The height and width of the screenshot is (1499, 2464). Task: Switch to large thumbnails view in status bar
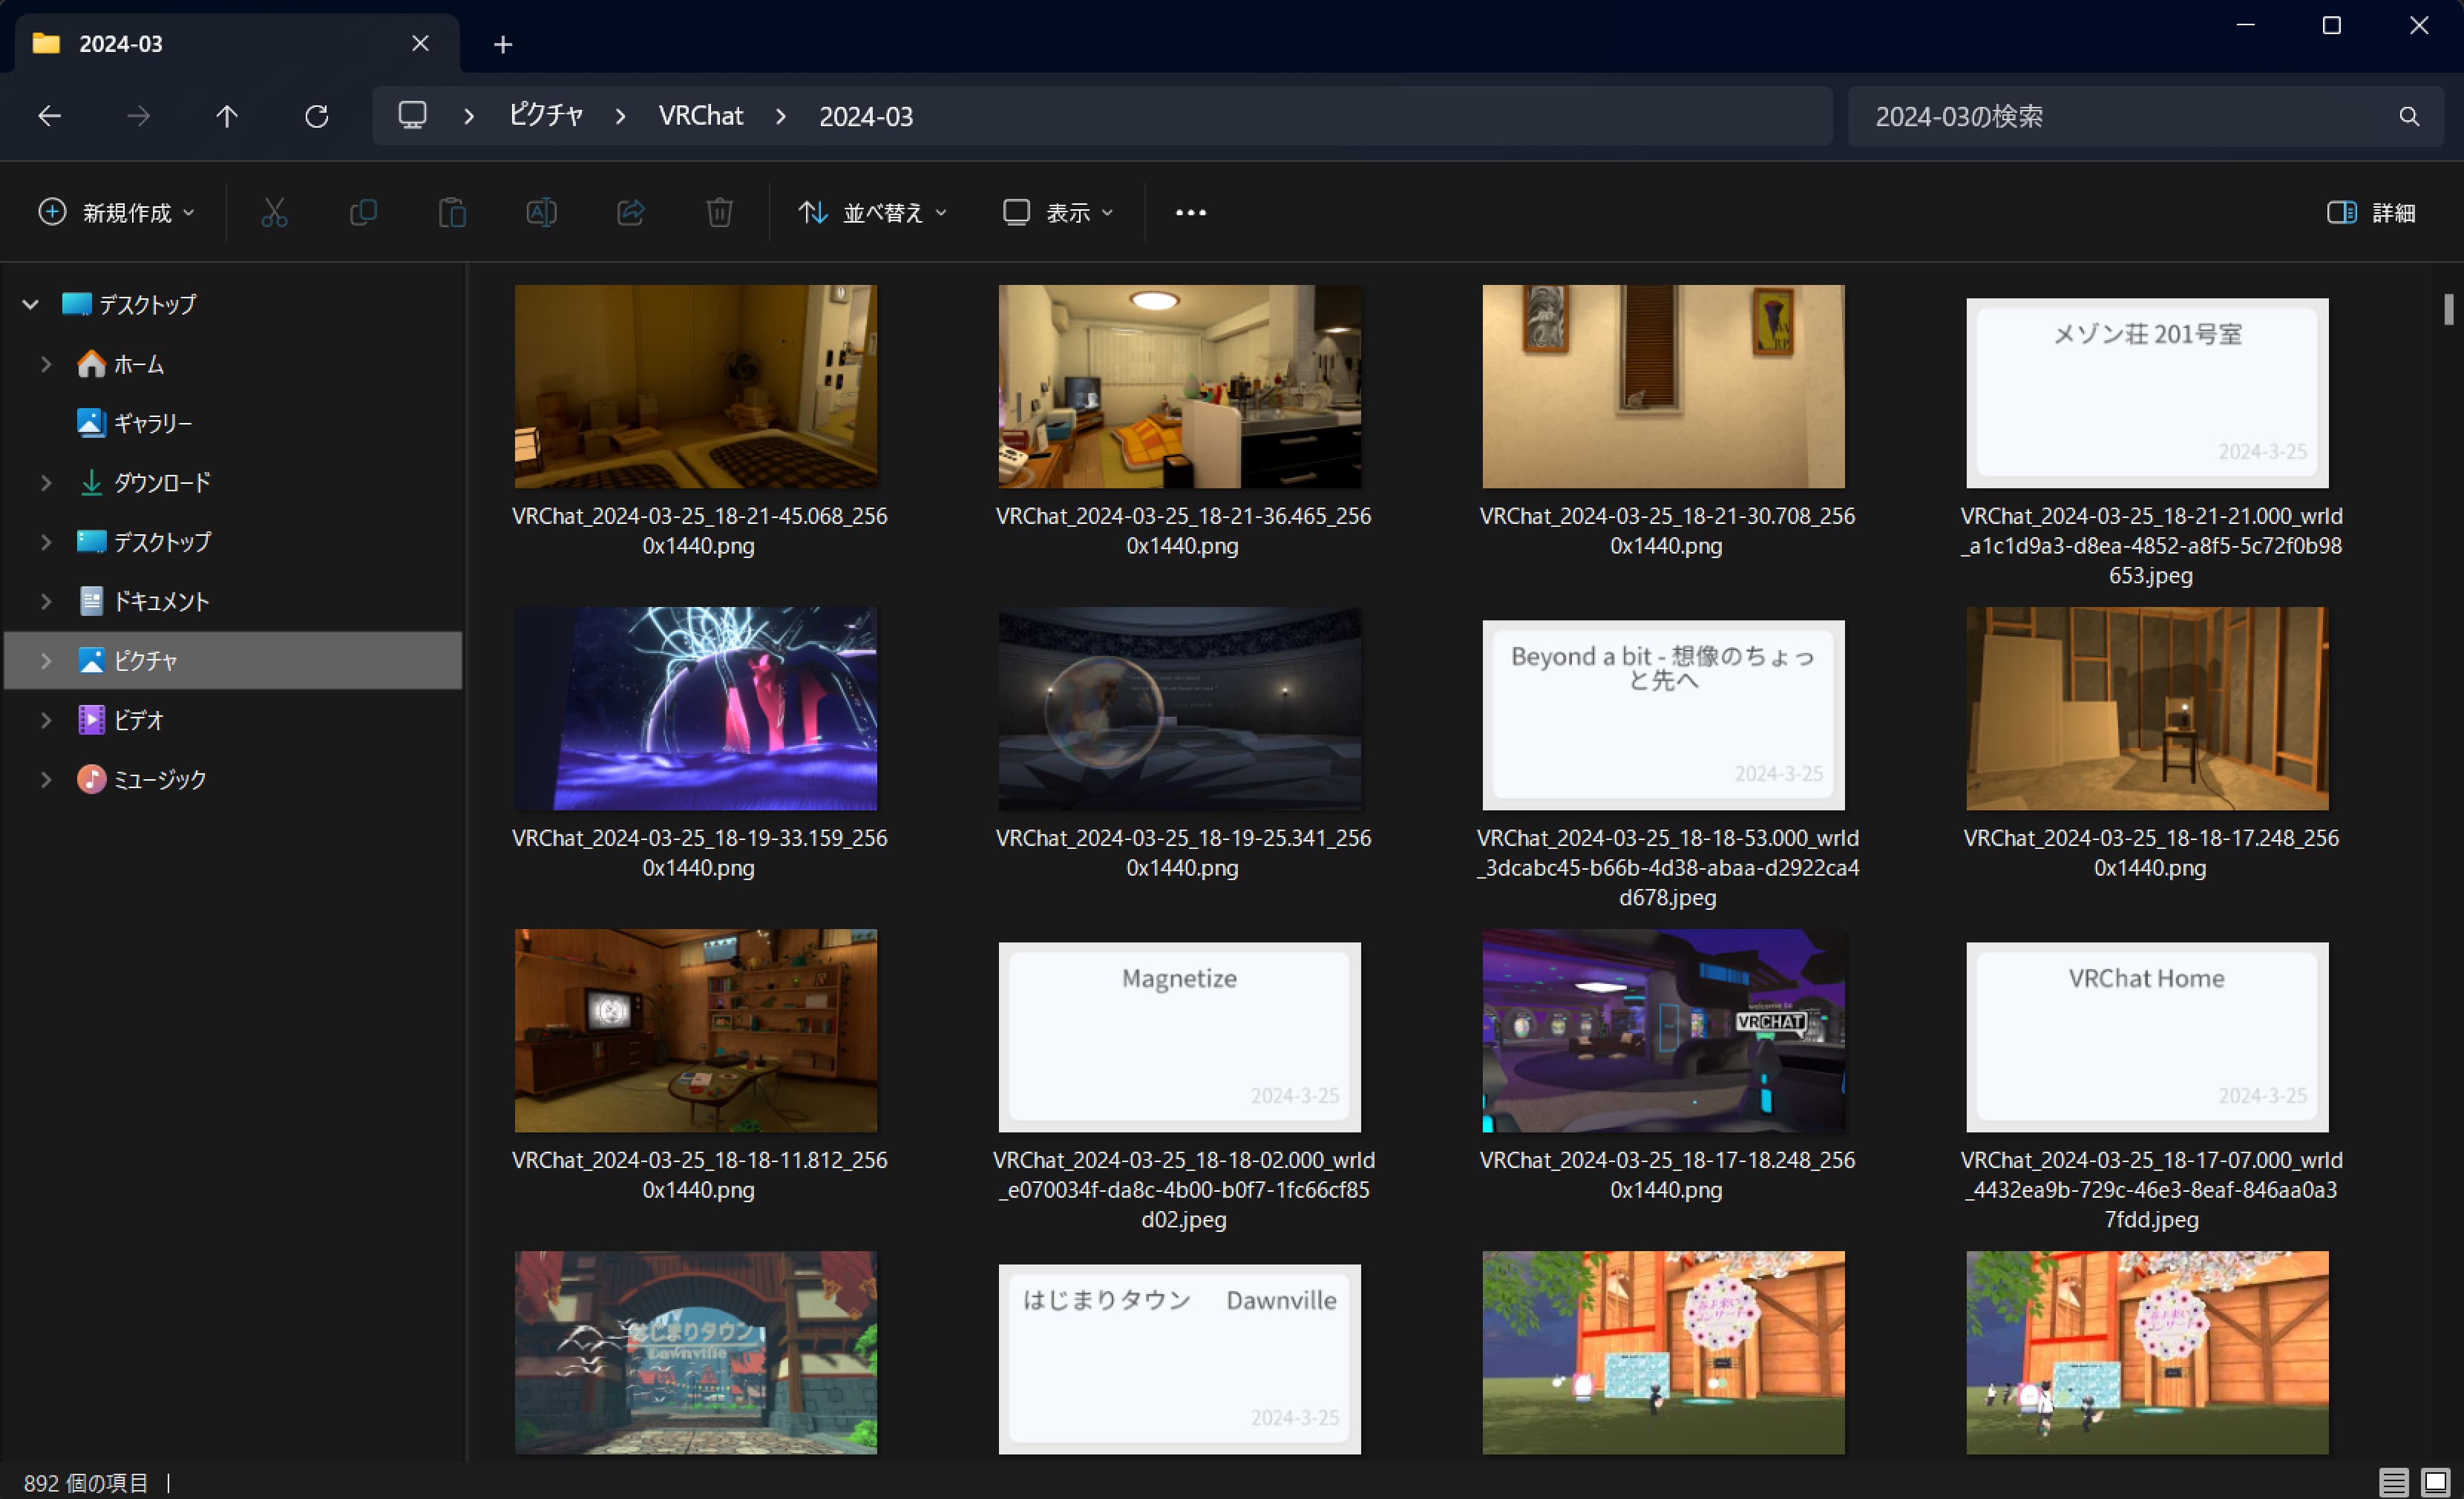coord(2435,1481)
